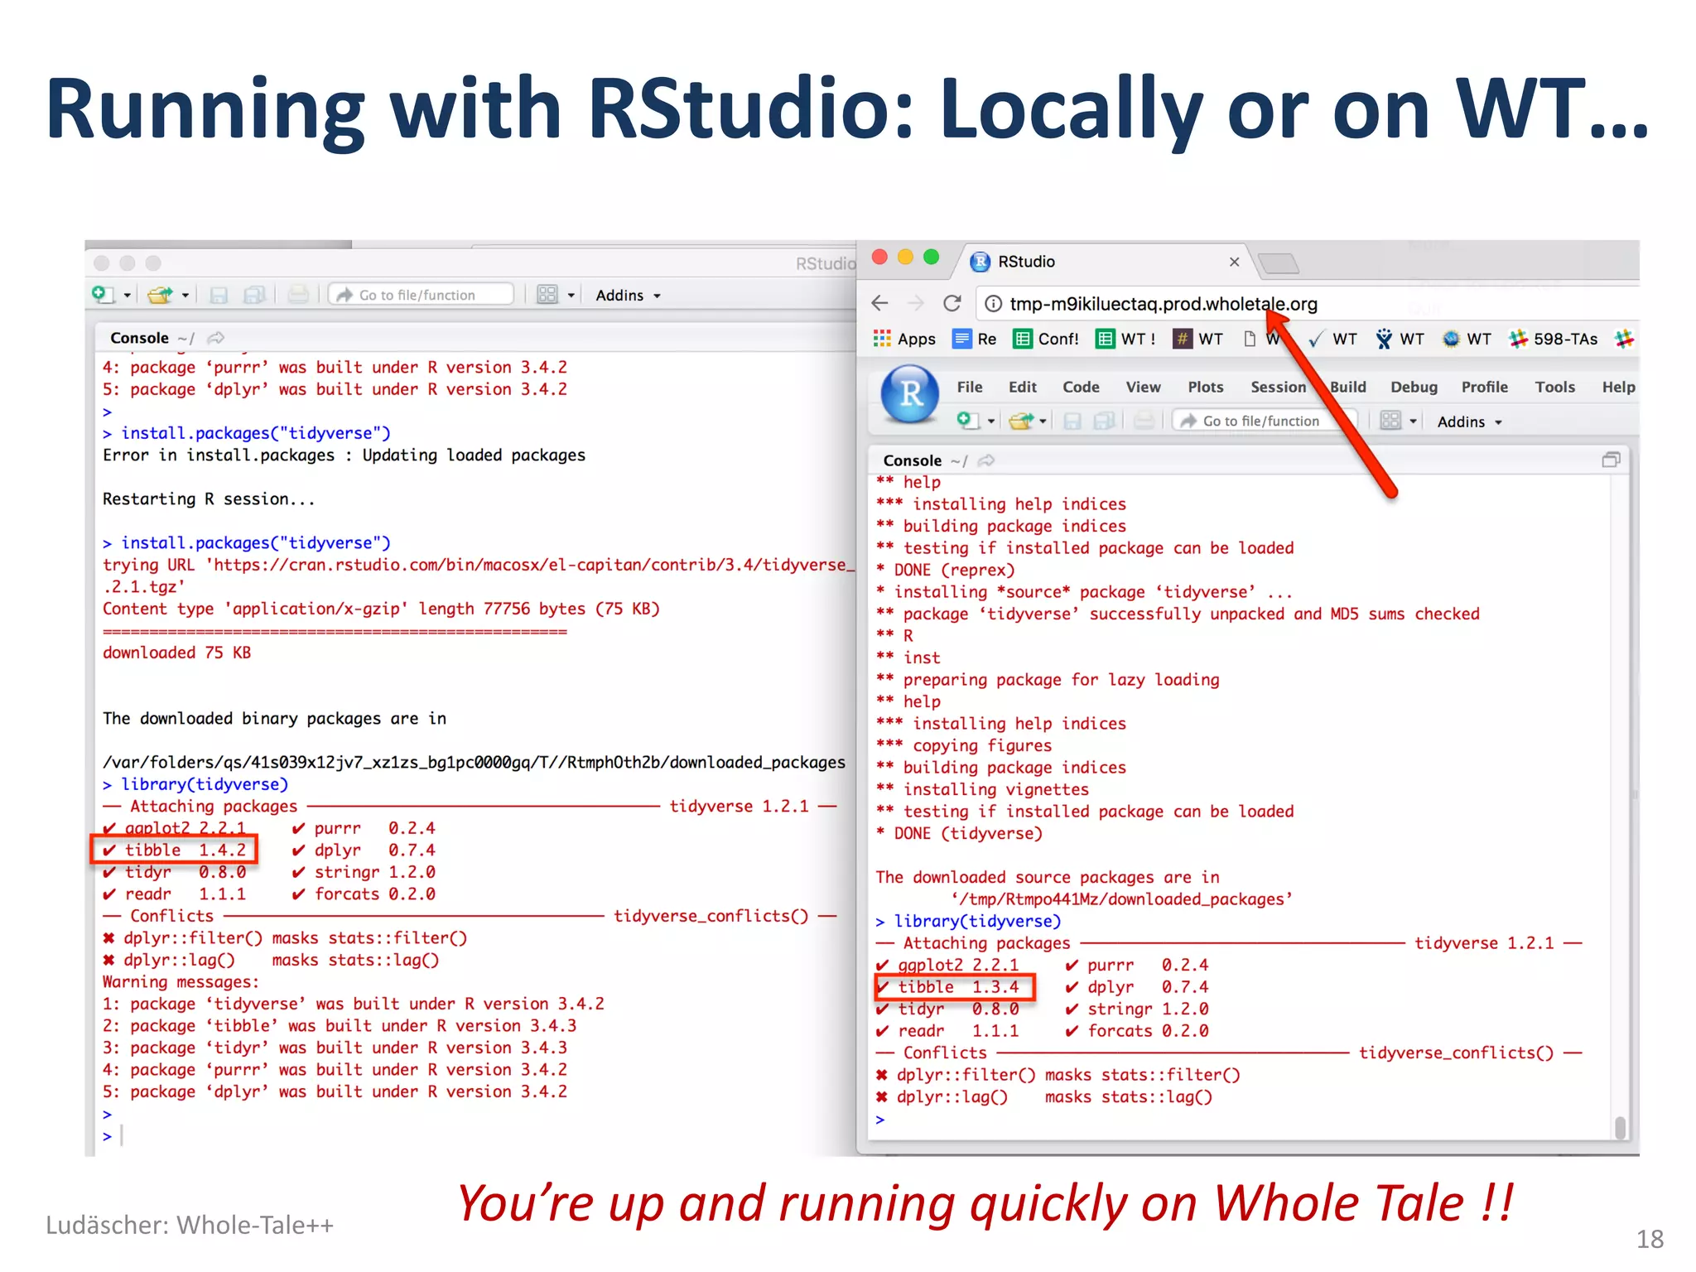Open the Addins dropdown in the left RStudio window
This screenshot has height=1272, width=1696.
pos(629,296)
